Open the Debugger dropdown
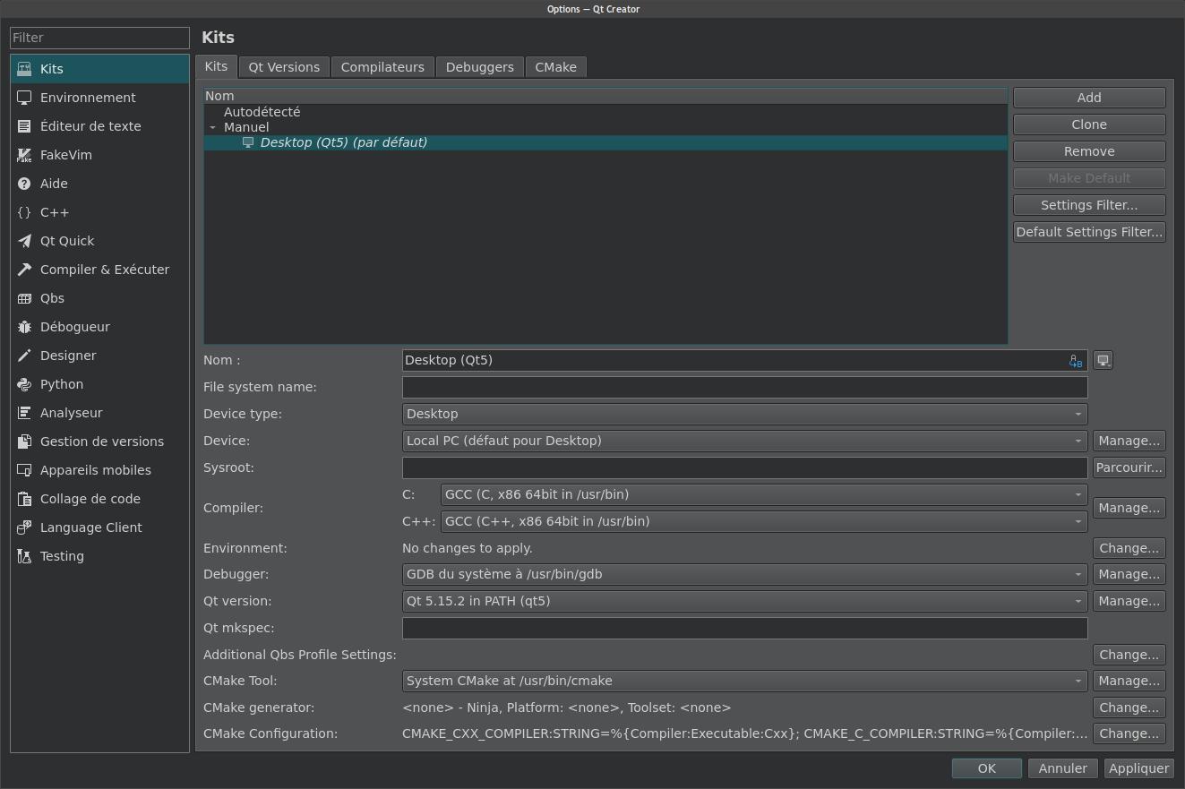This screenshot has height=789, width=1185. (x=744, y=574)
